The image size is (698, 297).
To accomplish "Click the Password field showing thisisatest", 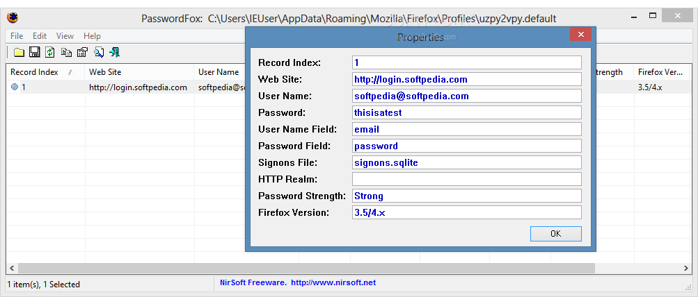I will click(466, 112).
